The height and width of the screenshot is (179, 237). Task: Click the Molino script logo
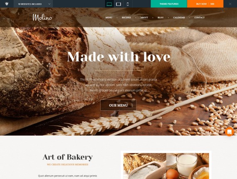(42, 17)
